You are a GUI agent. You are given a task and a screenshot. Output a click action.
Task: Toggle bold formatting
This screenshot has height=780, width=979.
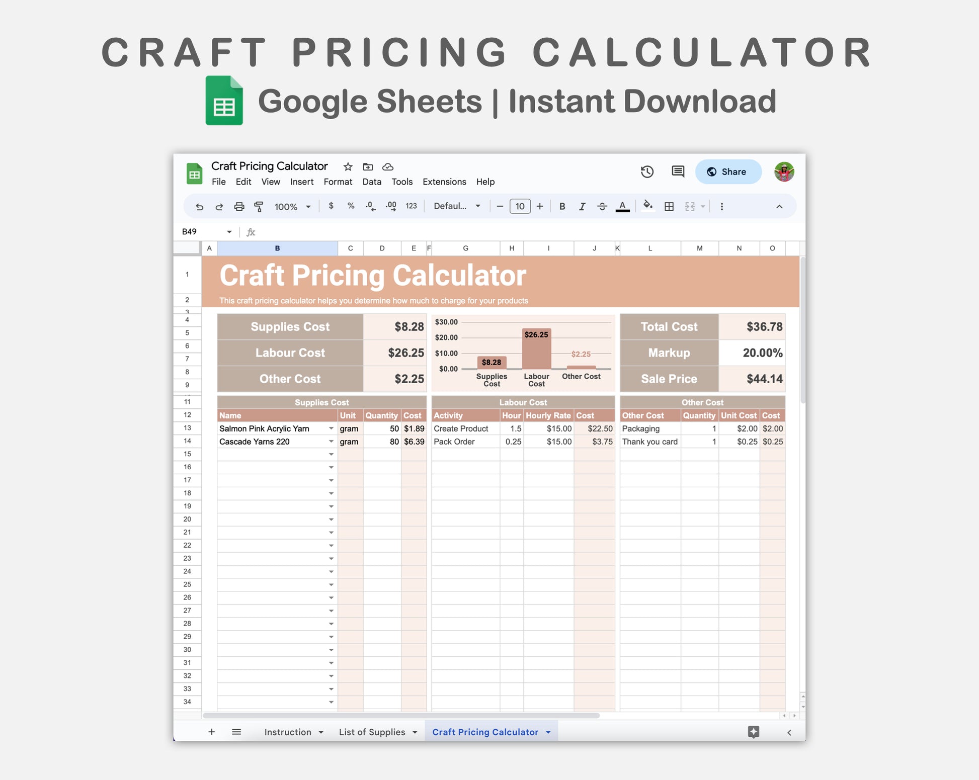click(x=562, y=207)
